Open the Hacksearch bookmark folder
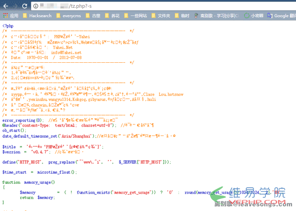The width and height of the screenshot is (296, 211). tap(37, 15)
